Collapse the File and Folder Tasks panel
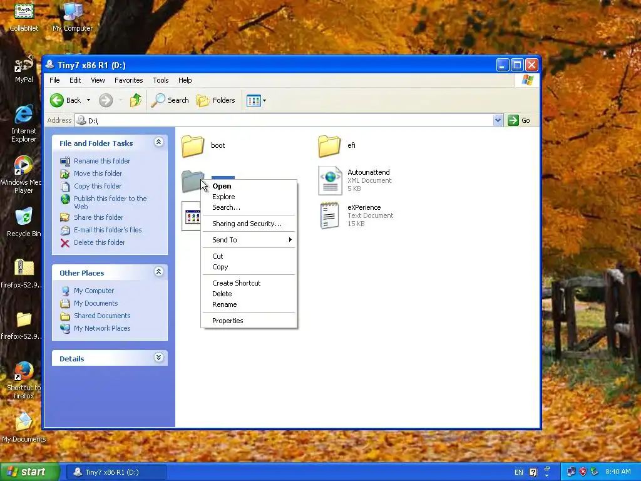 coord(158,142)
